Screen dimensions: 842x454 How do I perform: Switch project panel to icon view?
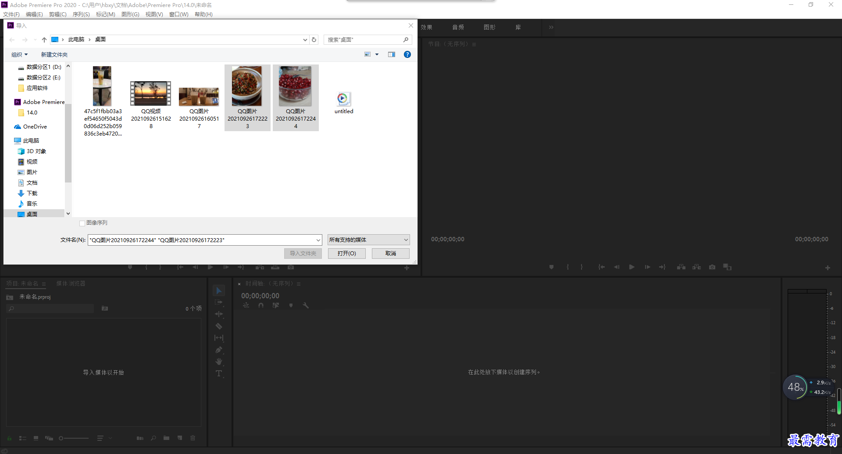pyautogui.click(x=36, y=438)
